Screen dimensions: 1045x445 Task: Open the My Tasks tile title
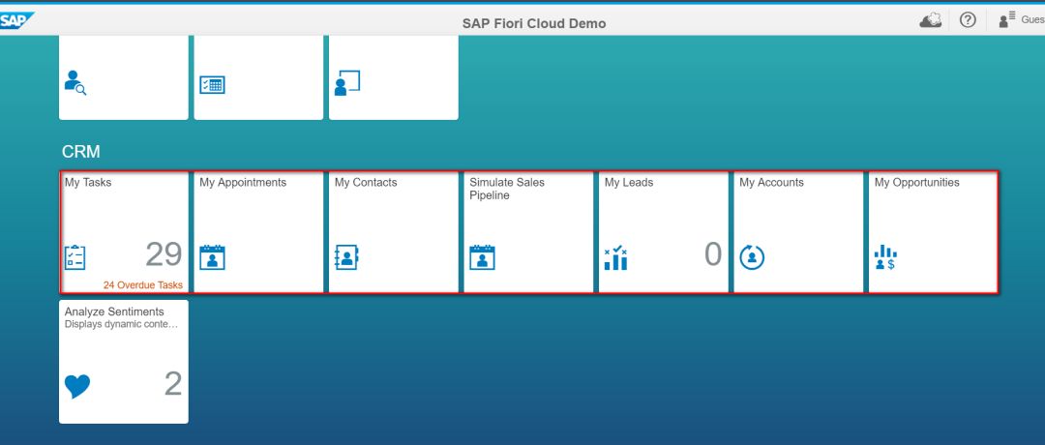click(x=88, y=183)
